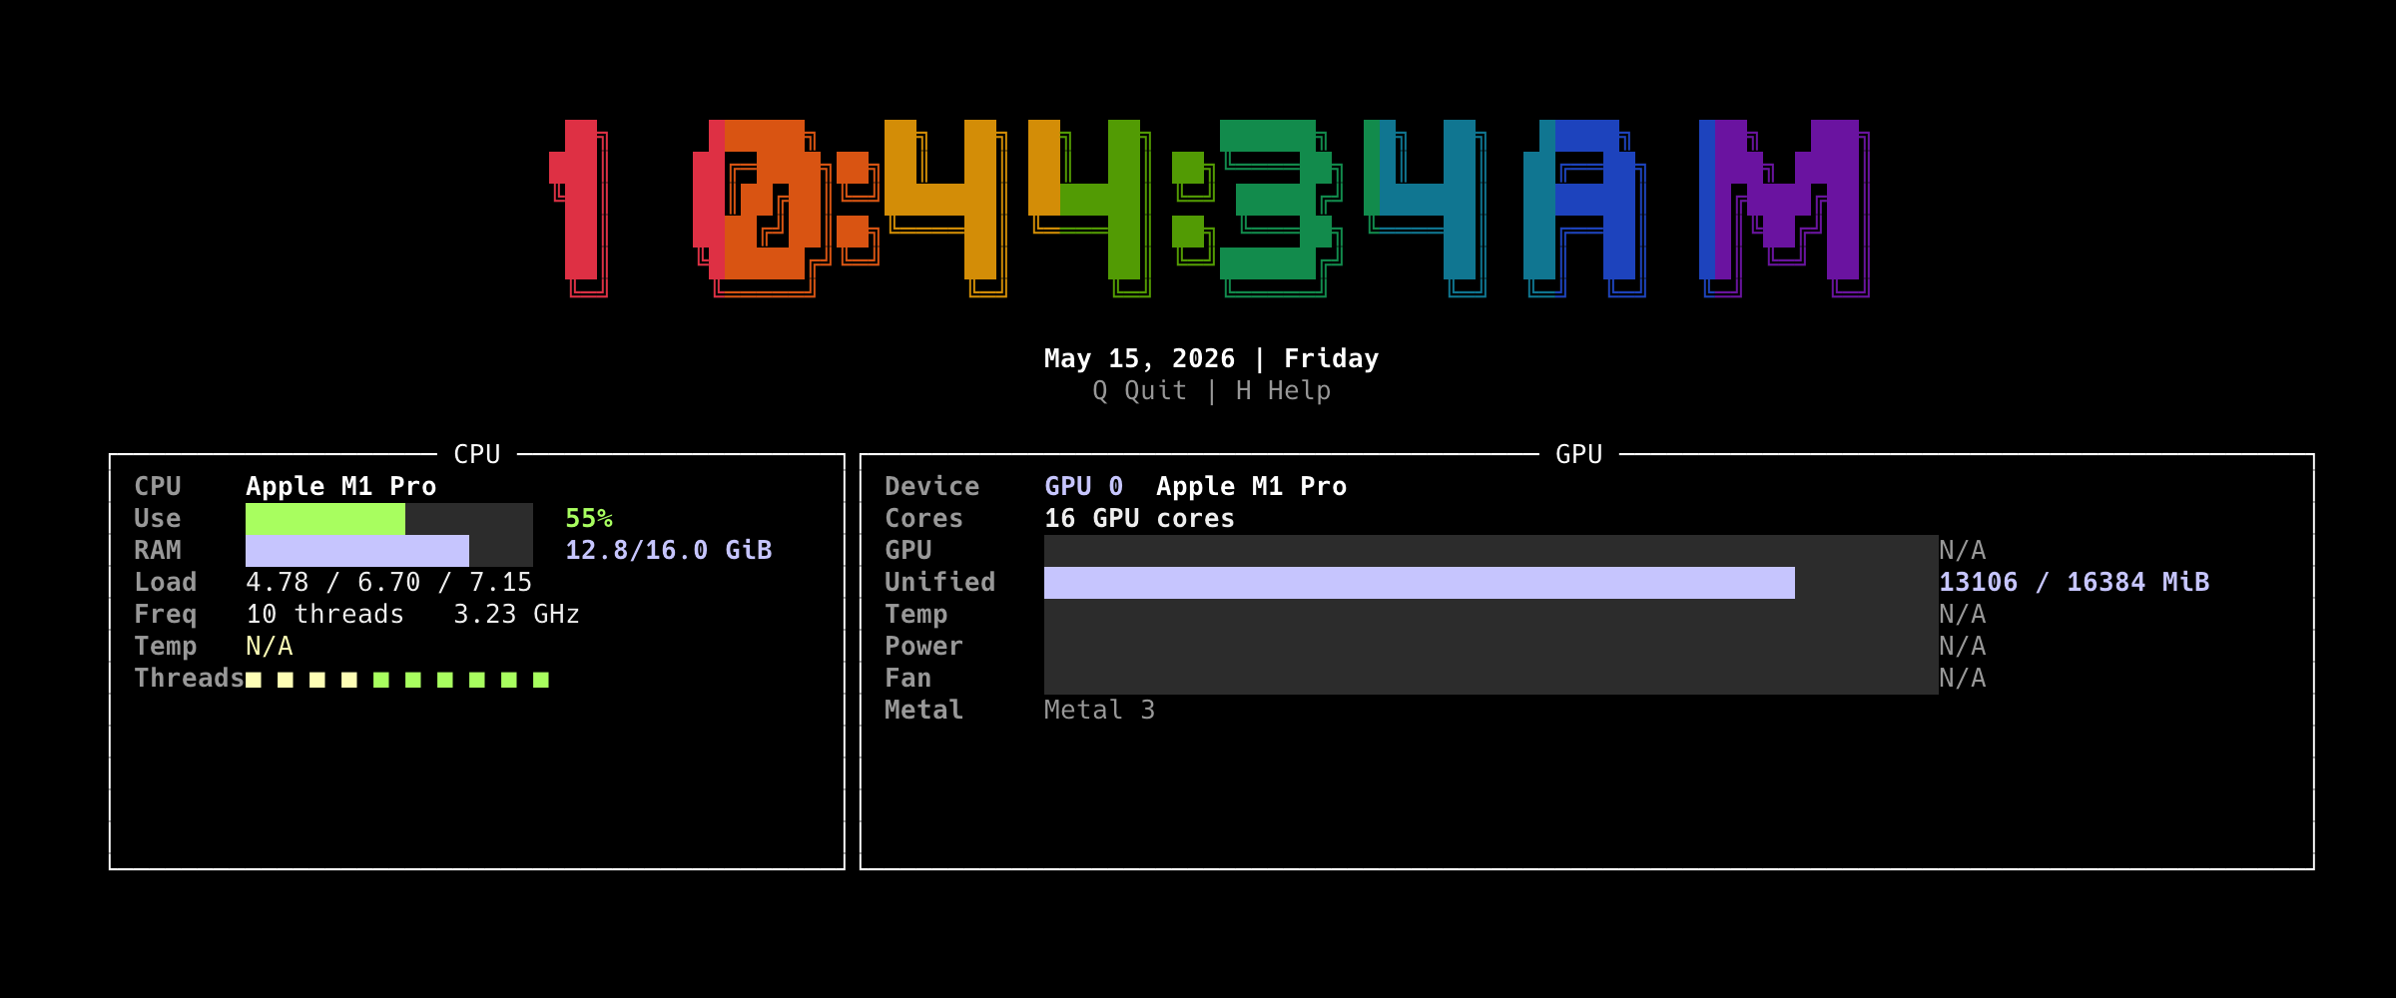The height and width of the screenshot is (998, 2396).
Task: Click the 10 threads value
Action: click(x=324, y=614)
